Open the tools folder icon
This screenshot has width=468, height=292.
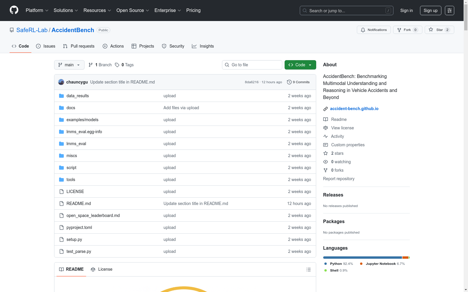(61, 180)
